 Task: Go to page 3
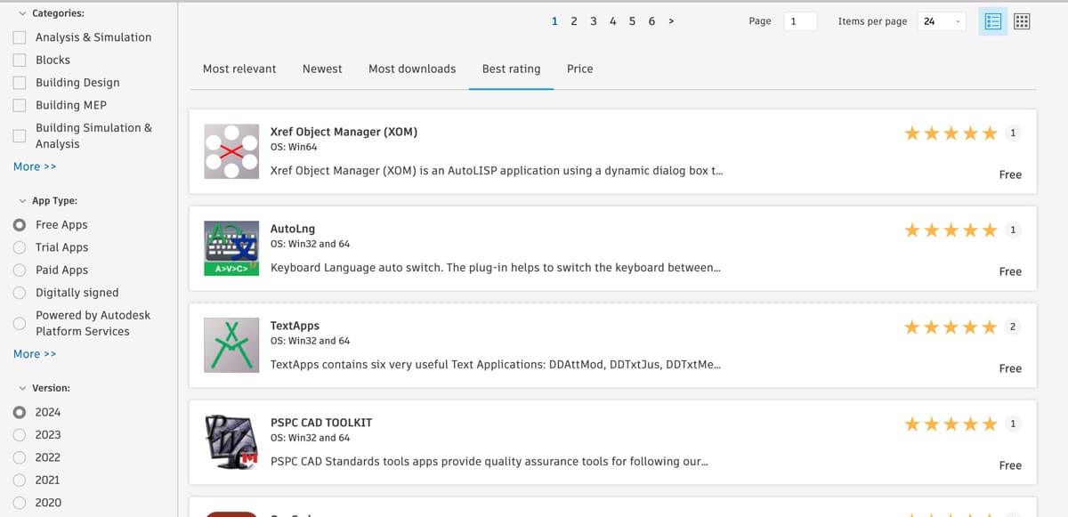594,21
